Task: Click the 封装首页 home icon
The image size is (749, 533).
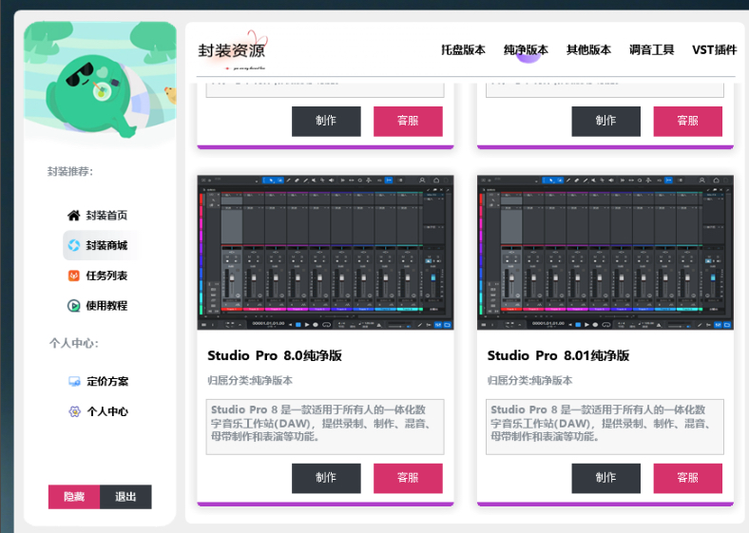Action: point(74,216)
